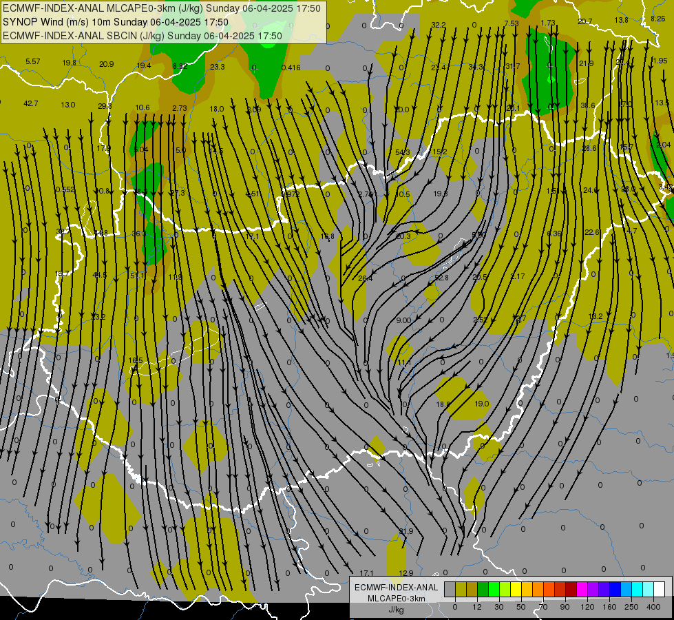Click the J/kg unit label in legend
Viewport: 674px width, 620px height.
(x=396, y=610)
